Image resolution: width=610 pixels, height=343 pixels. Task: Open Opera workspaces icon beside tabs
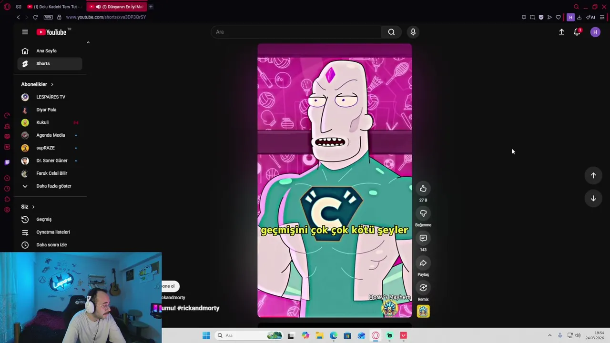tap(19, 7)
